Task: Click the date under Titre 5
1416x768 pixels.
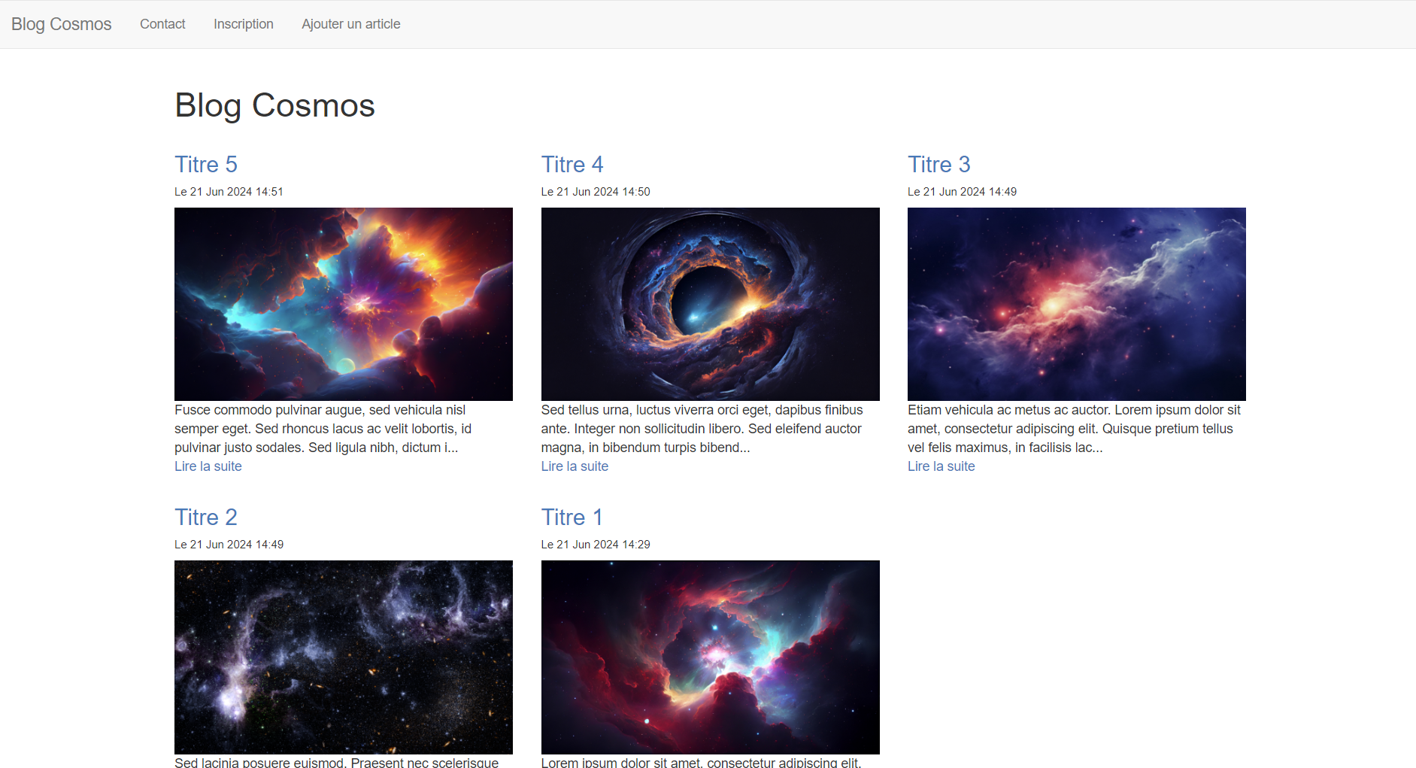Action: [x=229, y=191]
